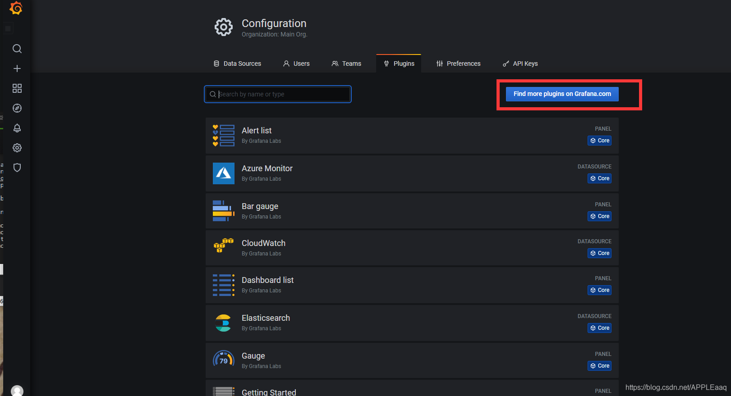
Task: Open the Alerting bell icon
Action: click(17, 128)
